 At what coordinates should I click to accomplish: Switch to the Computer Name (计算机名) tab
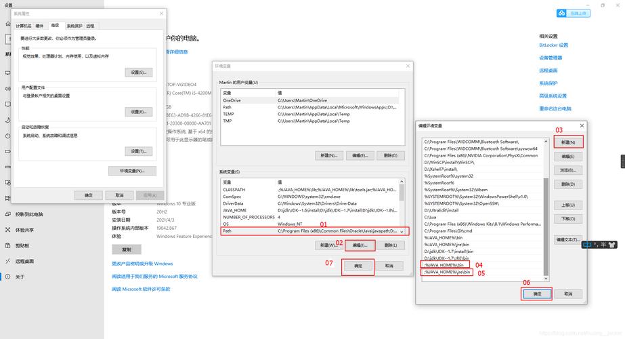24,26
